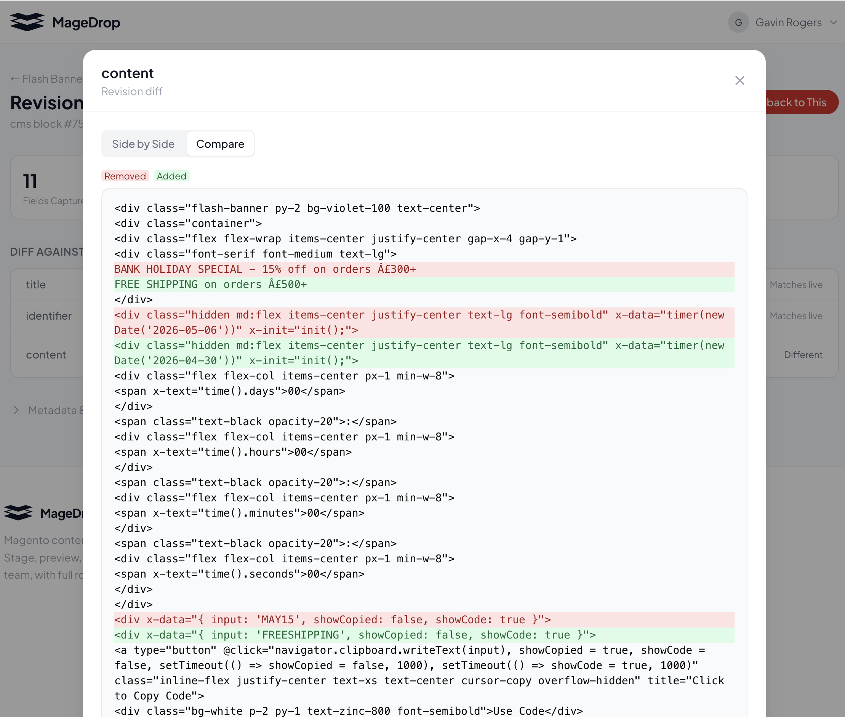Expand the Metadata section chevron
This screenshot has height=717, width=845.
[x=16, y=410]
